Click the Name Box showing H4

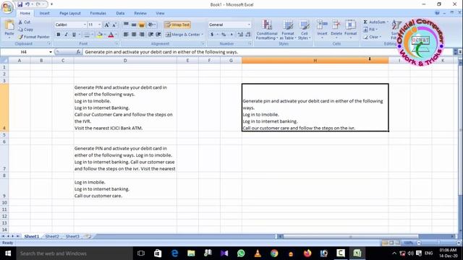(x=24, y=52)
